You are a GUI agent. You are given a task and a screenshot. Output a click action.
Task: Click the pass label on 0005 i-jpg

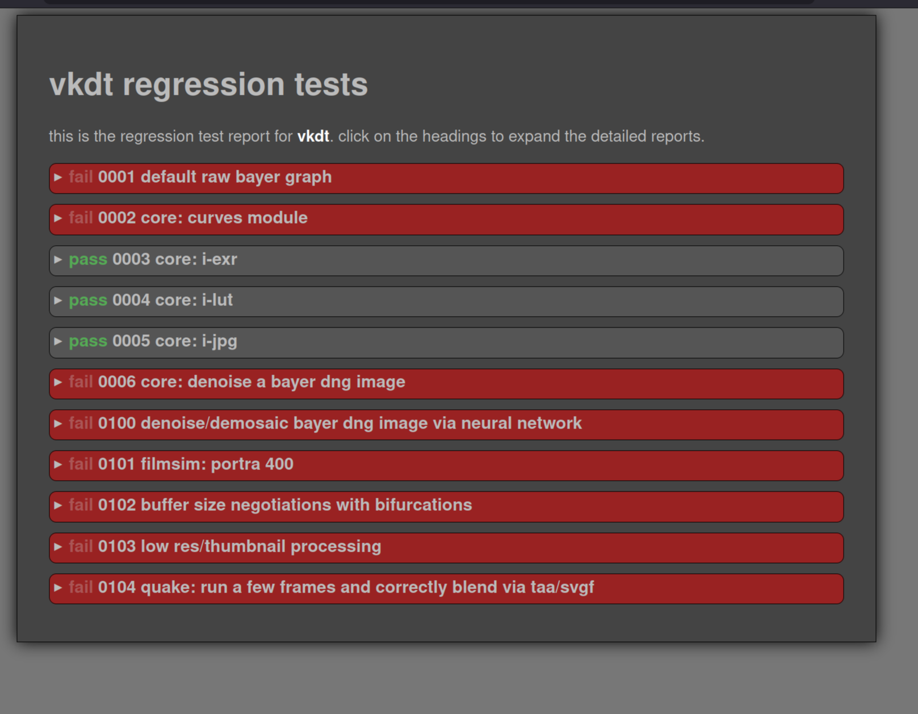click(x=88, y=341)
